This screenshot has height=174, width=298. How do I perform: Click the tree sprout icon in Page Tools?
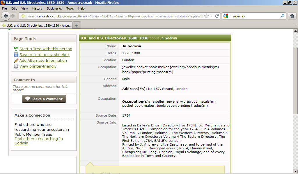click(x=16, y=49)
